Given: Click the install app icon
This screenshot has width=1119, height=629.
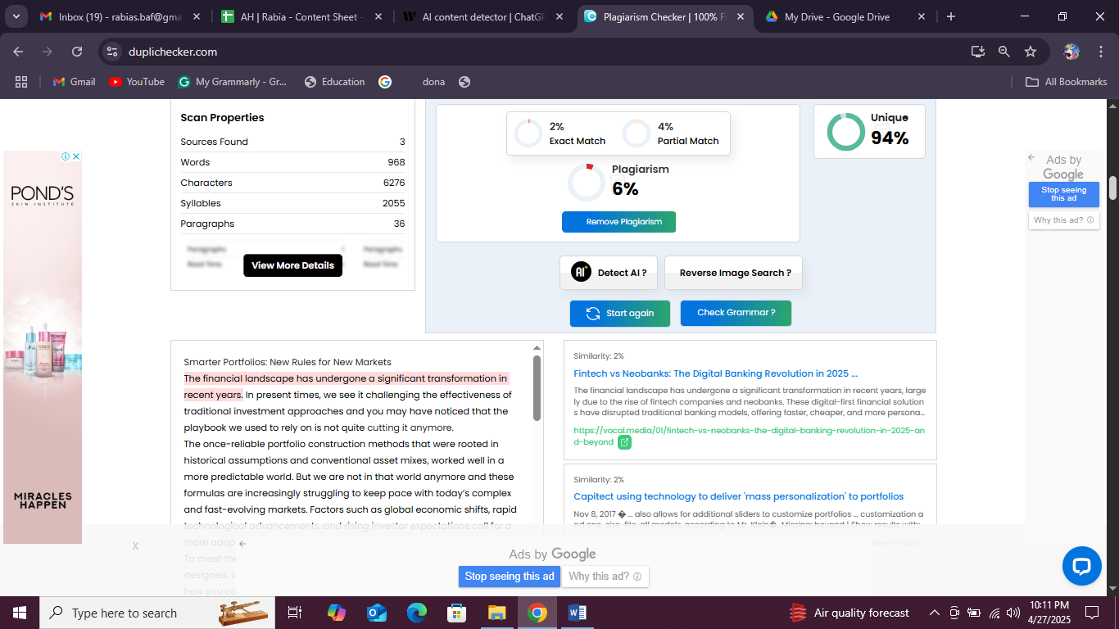Looking at the screenshot, I should point(977,52).
